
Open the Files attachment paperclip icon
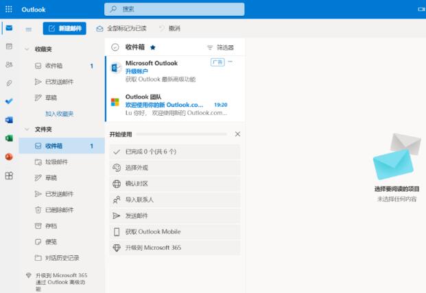click(9, 83)
